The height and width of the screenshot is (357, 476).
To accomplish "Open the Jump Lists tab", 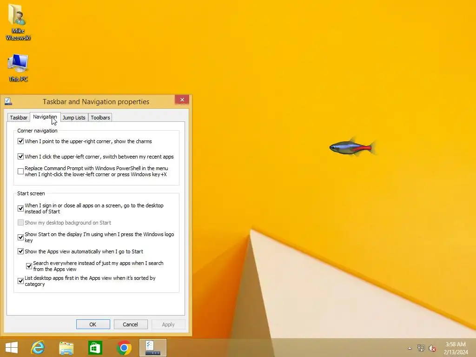I will 74,118.
